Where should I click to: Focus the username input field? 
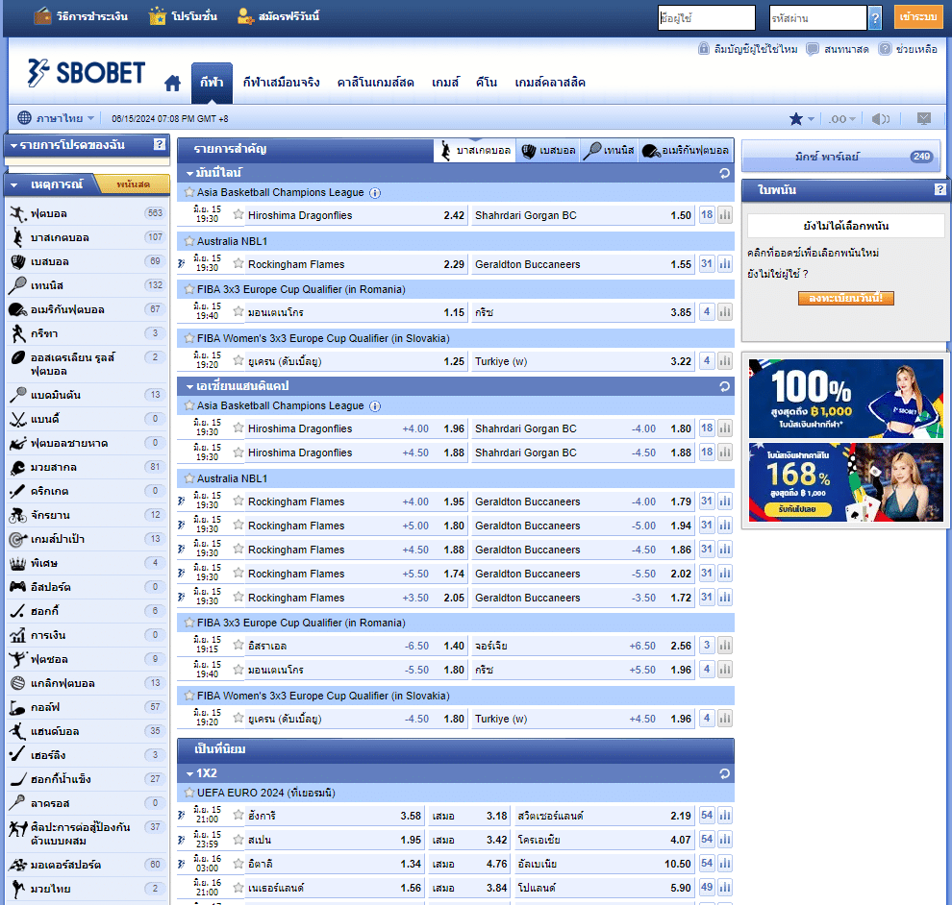click(x=707, y=18)
